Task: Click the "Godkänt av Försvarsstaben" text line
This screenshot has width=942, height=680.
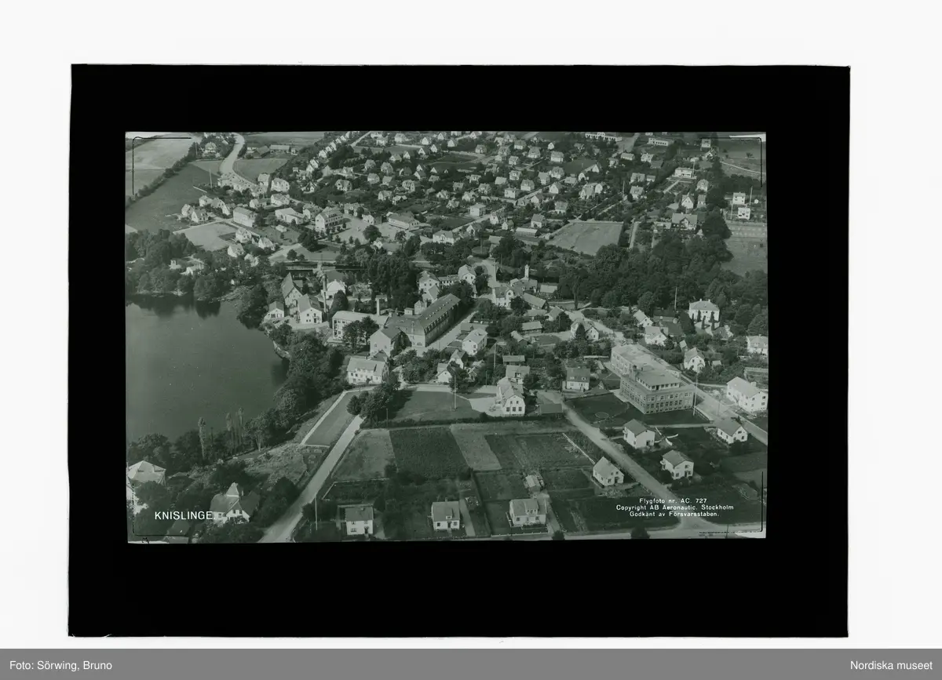Action: (673, 514)
